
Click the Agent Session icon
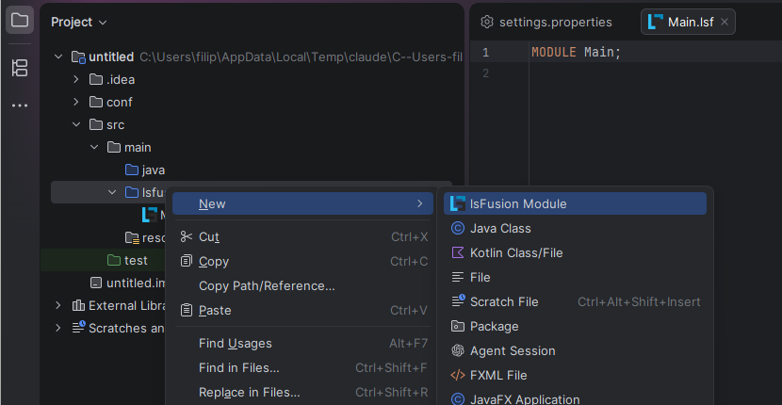point(458,350)
